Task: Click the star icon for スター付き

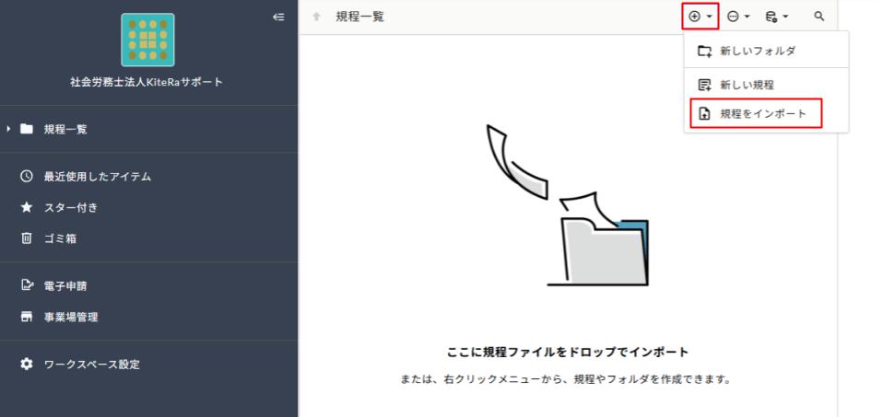Action: pyautogui.click(x=27, y=207)
